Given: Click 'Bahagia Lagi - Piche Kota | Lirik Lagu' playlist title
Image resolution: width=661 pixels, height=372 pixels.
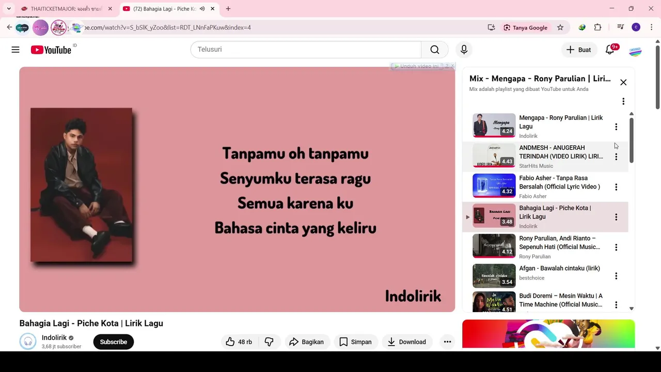Looking at the screenshot, I should (x=555, y=212).
